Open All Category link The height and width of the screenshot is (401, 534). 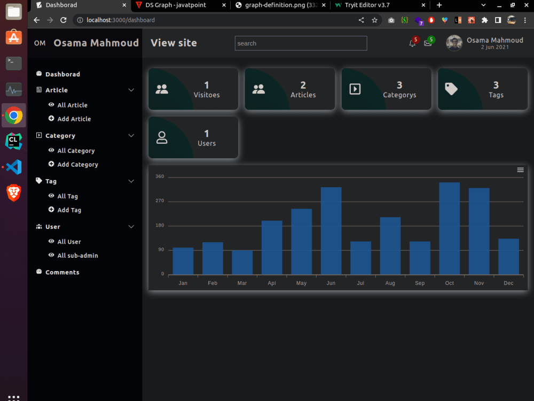tap(76, 151)
